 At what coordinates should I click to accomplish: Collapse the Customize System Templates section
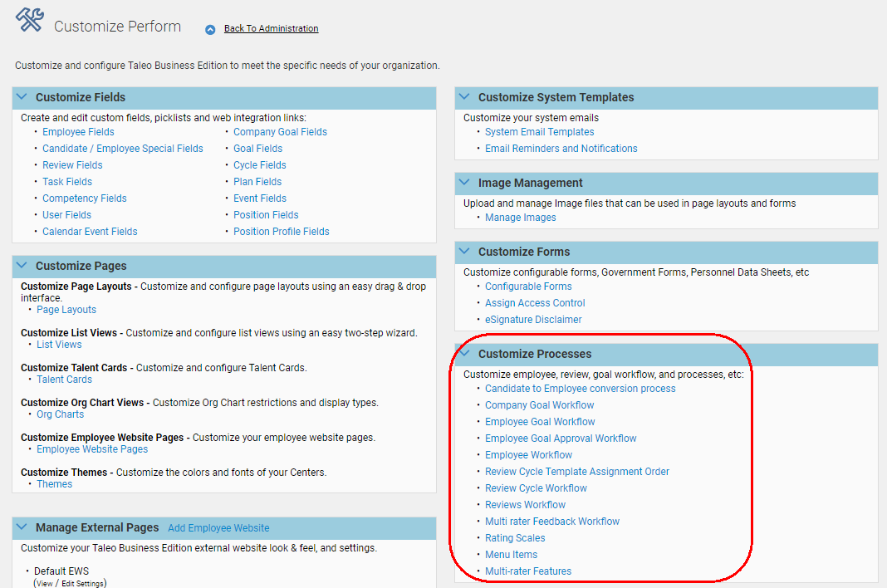click(x=464, y=97)
